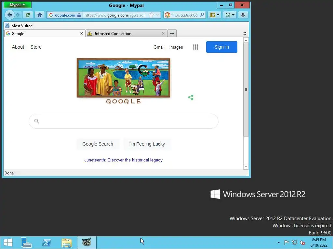Click the magnifier in the DuckDuckGo search box
Viewport: 333px width, 249px height.
pyautogui.click(x=202, y=15)
